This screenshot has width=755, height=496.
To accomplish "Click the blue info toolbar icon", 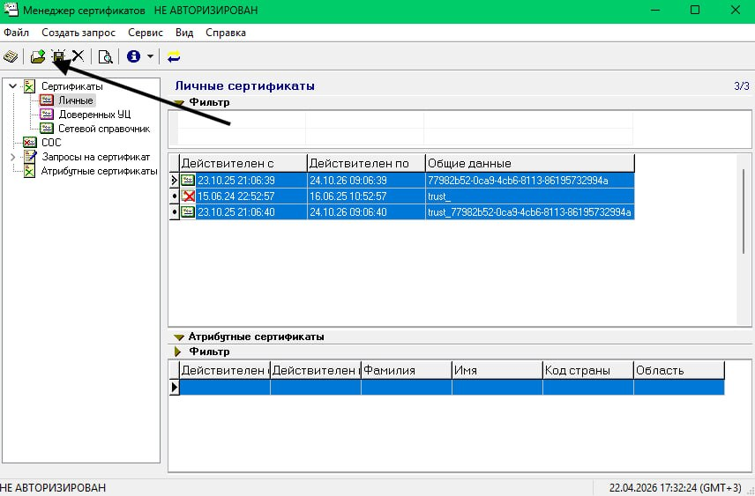I will click(133, 57).
